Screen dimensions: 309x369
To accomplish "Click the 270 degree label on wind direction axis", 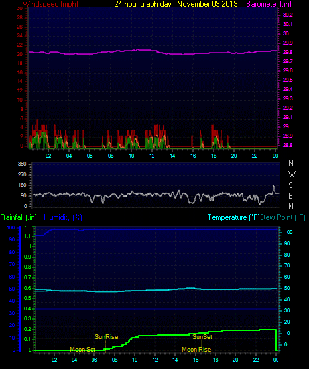I will click(22, 174).
